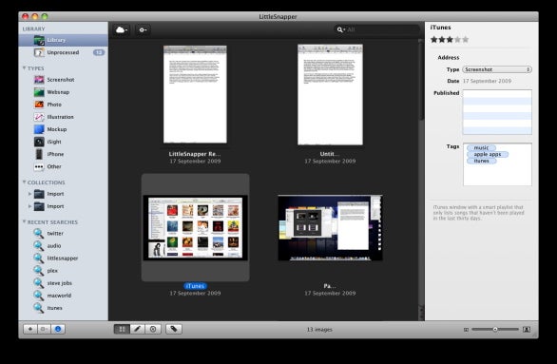This screenshot has height=364, width=557.
Task: Click the date '17 September 2009' in inspector
Action: pos(487,81)
